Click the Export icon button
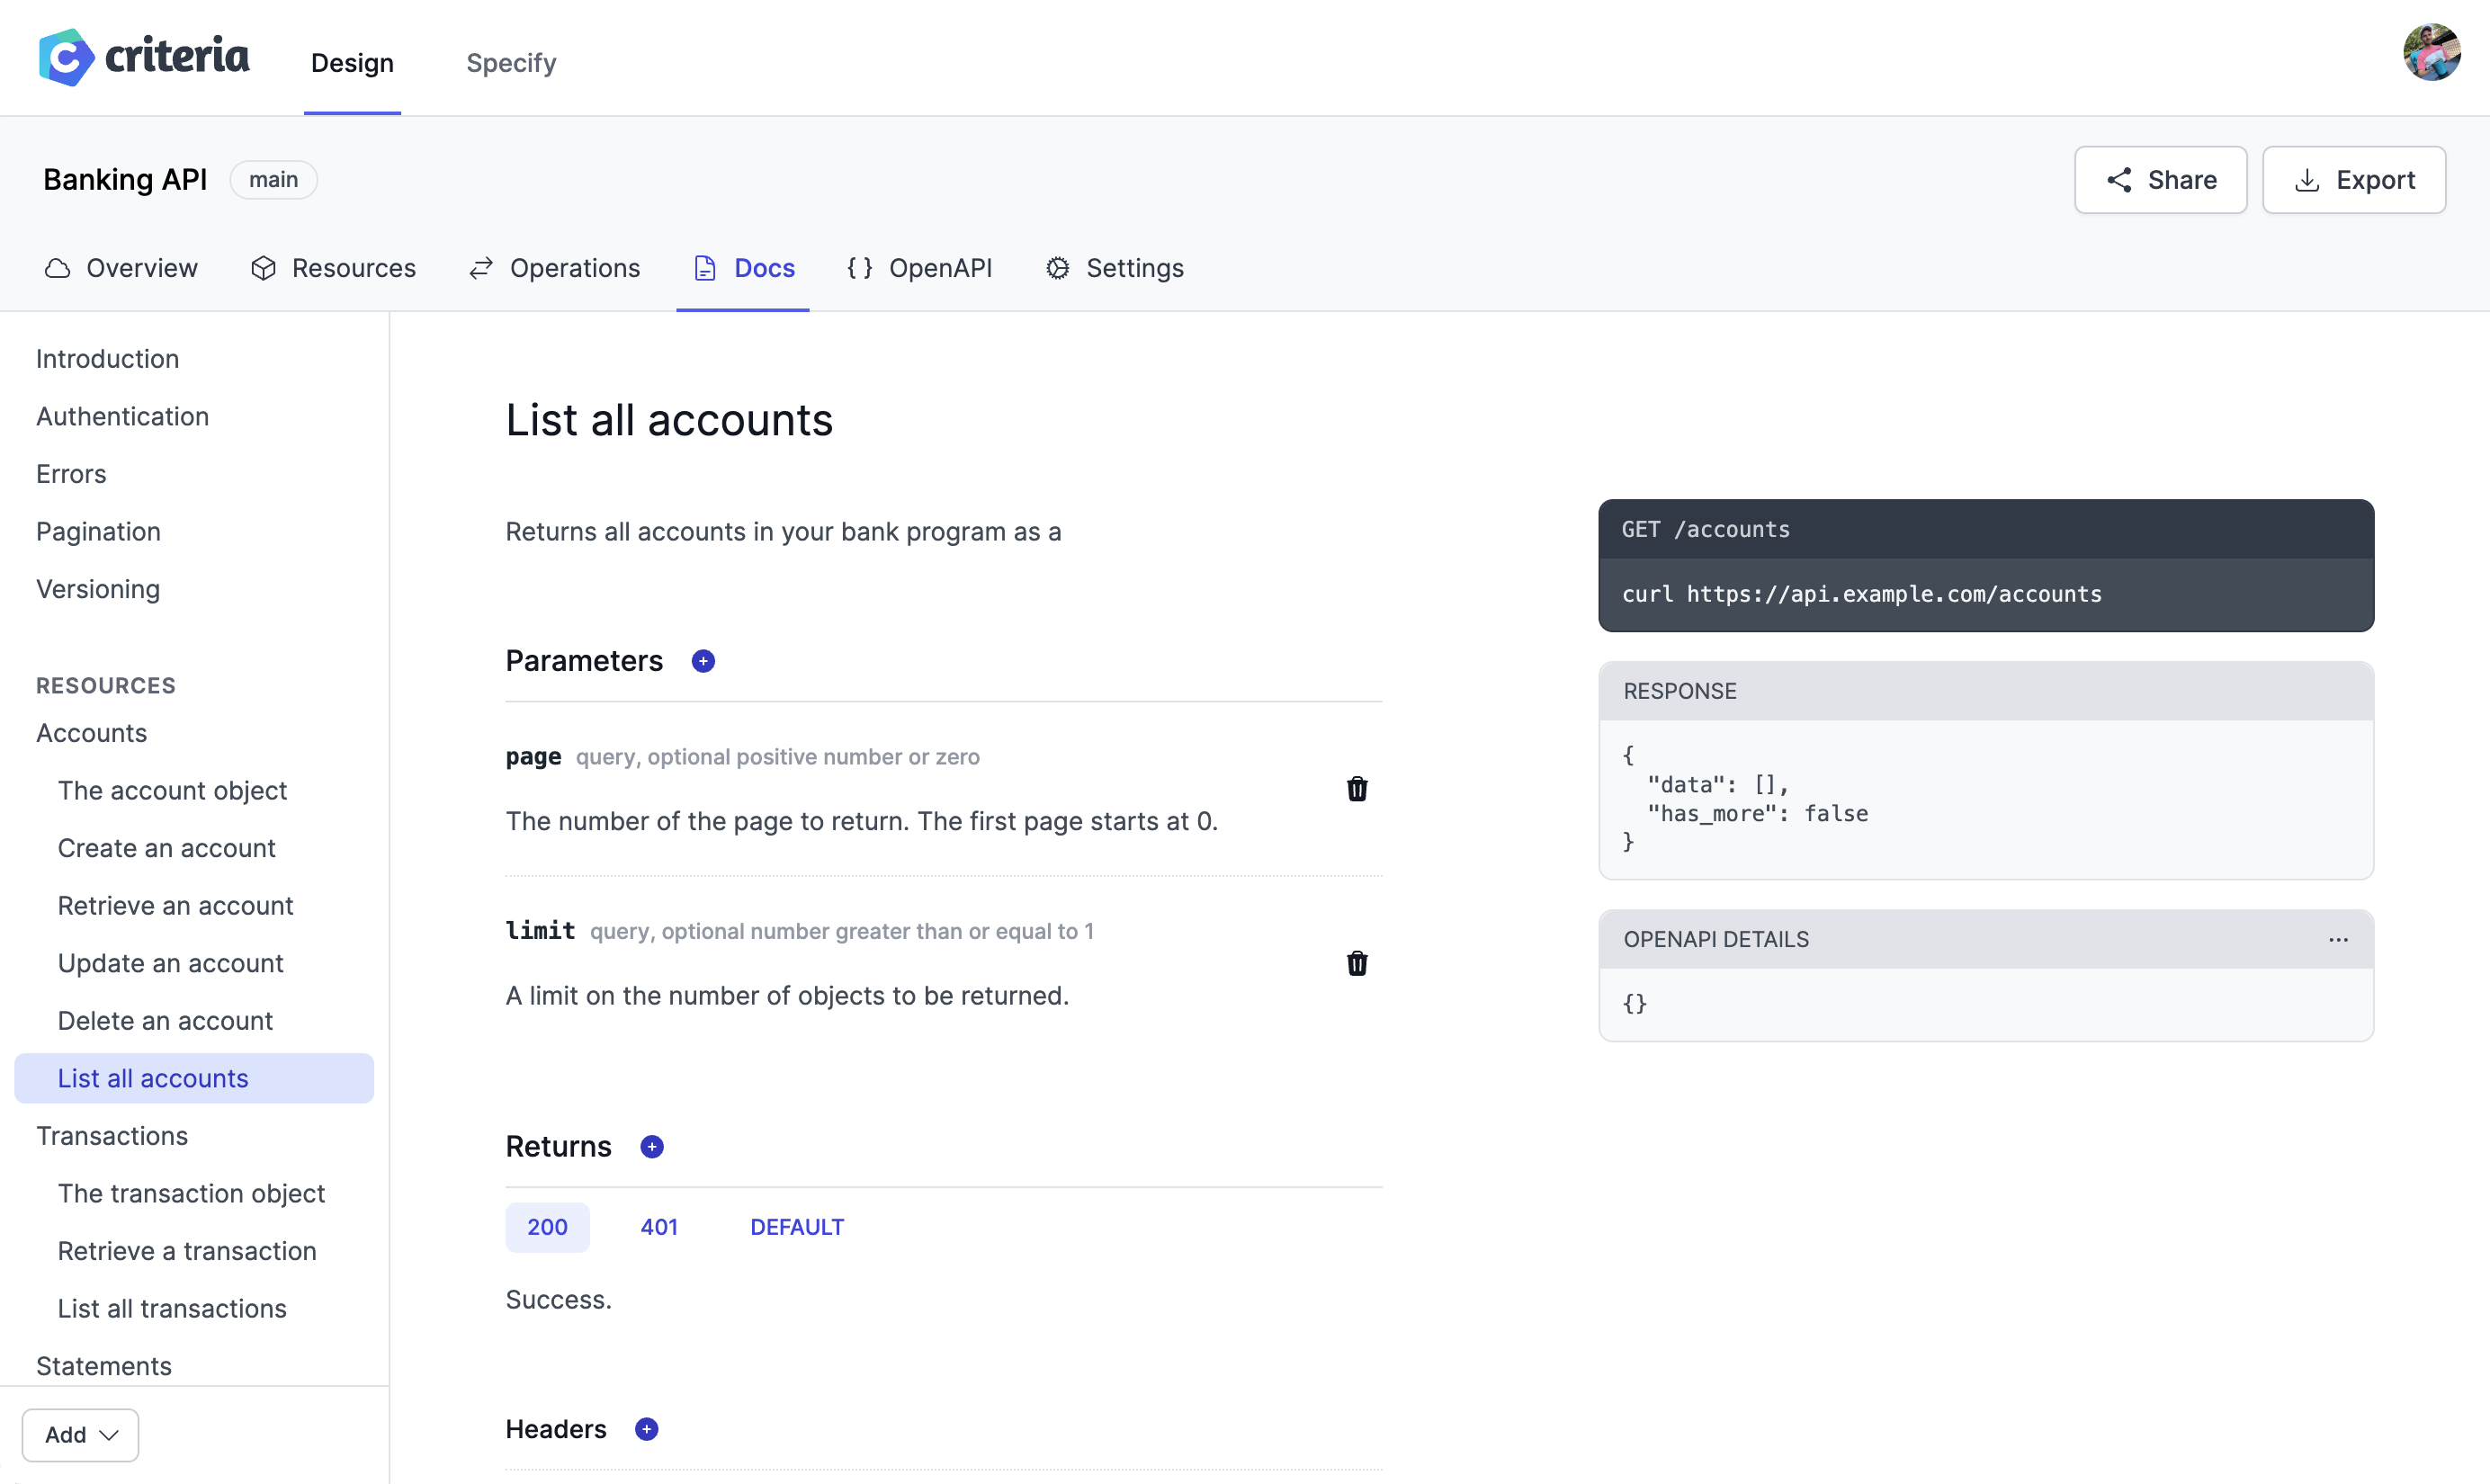This screenshot has width=2490, height=1484. click(x=2306, y=178)
